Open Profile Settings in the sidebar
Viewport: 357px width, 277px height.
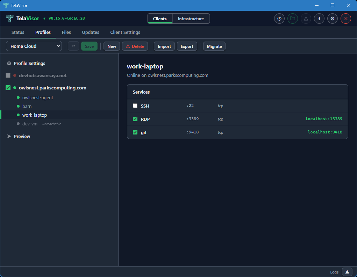(29, 64)
